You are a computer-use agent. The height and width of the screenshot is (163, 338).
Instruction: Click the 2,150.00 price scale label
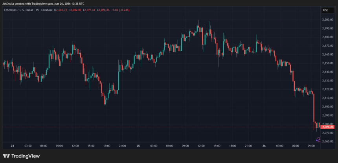(x=327, y=63)
